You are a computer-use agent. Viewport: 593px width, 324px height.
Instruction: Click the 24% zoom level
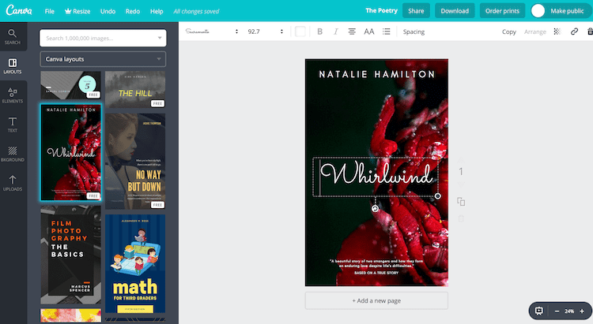point(569,311)
